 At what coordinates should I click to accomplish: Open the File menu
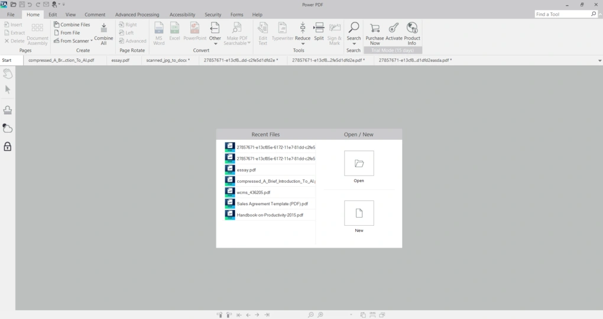pos(11,15)
